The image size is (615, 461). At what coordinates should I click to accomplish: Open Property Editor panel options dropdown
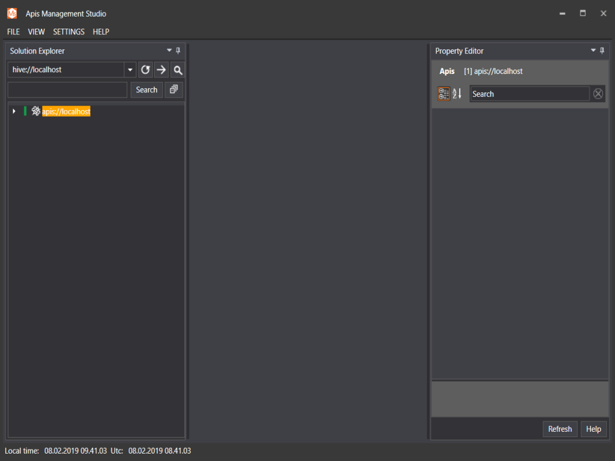[593, 51]
